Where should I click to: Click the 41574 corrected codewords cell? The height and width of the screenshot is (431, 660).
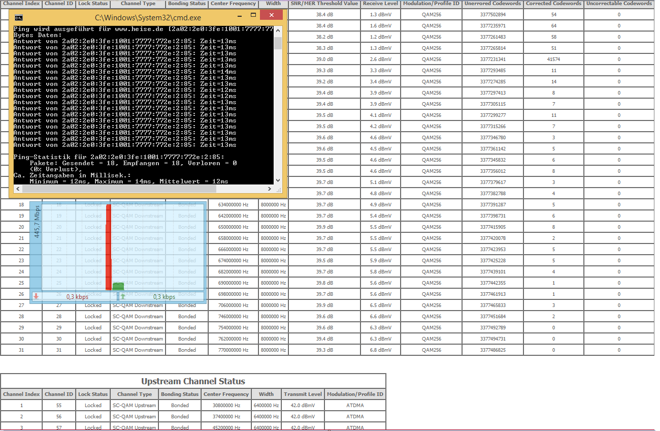coord(553,59)
